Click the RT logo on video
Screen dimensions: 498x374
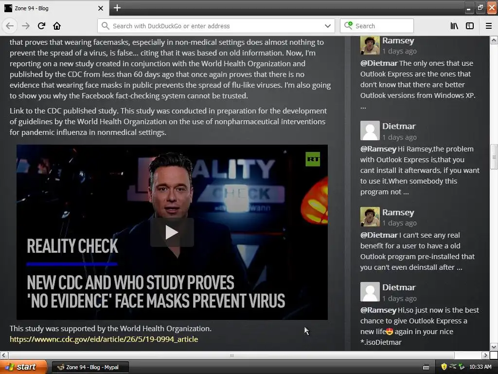[x=313, y=159]
